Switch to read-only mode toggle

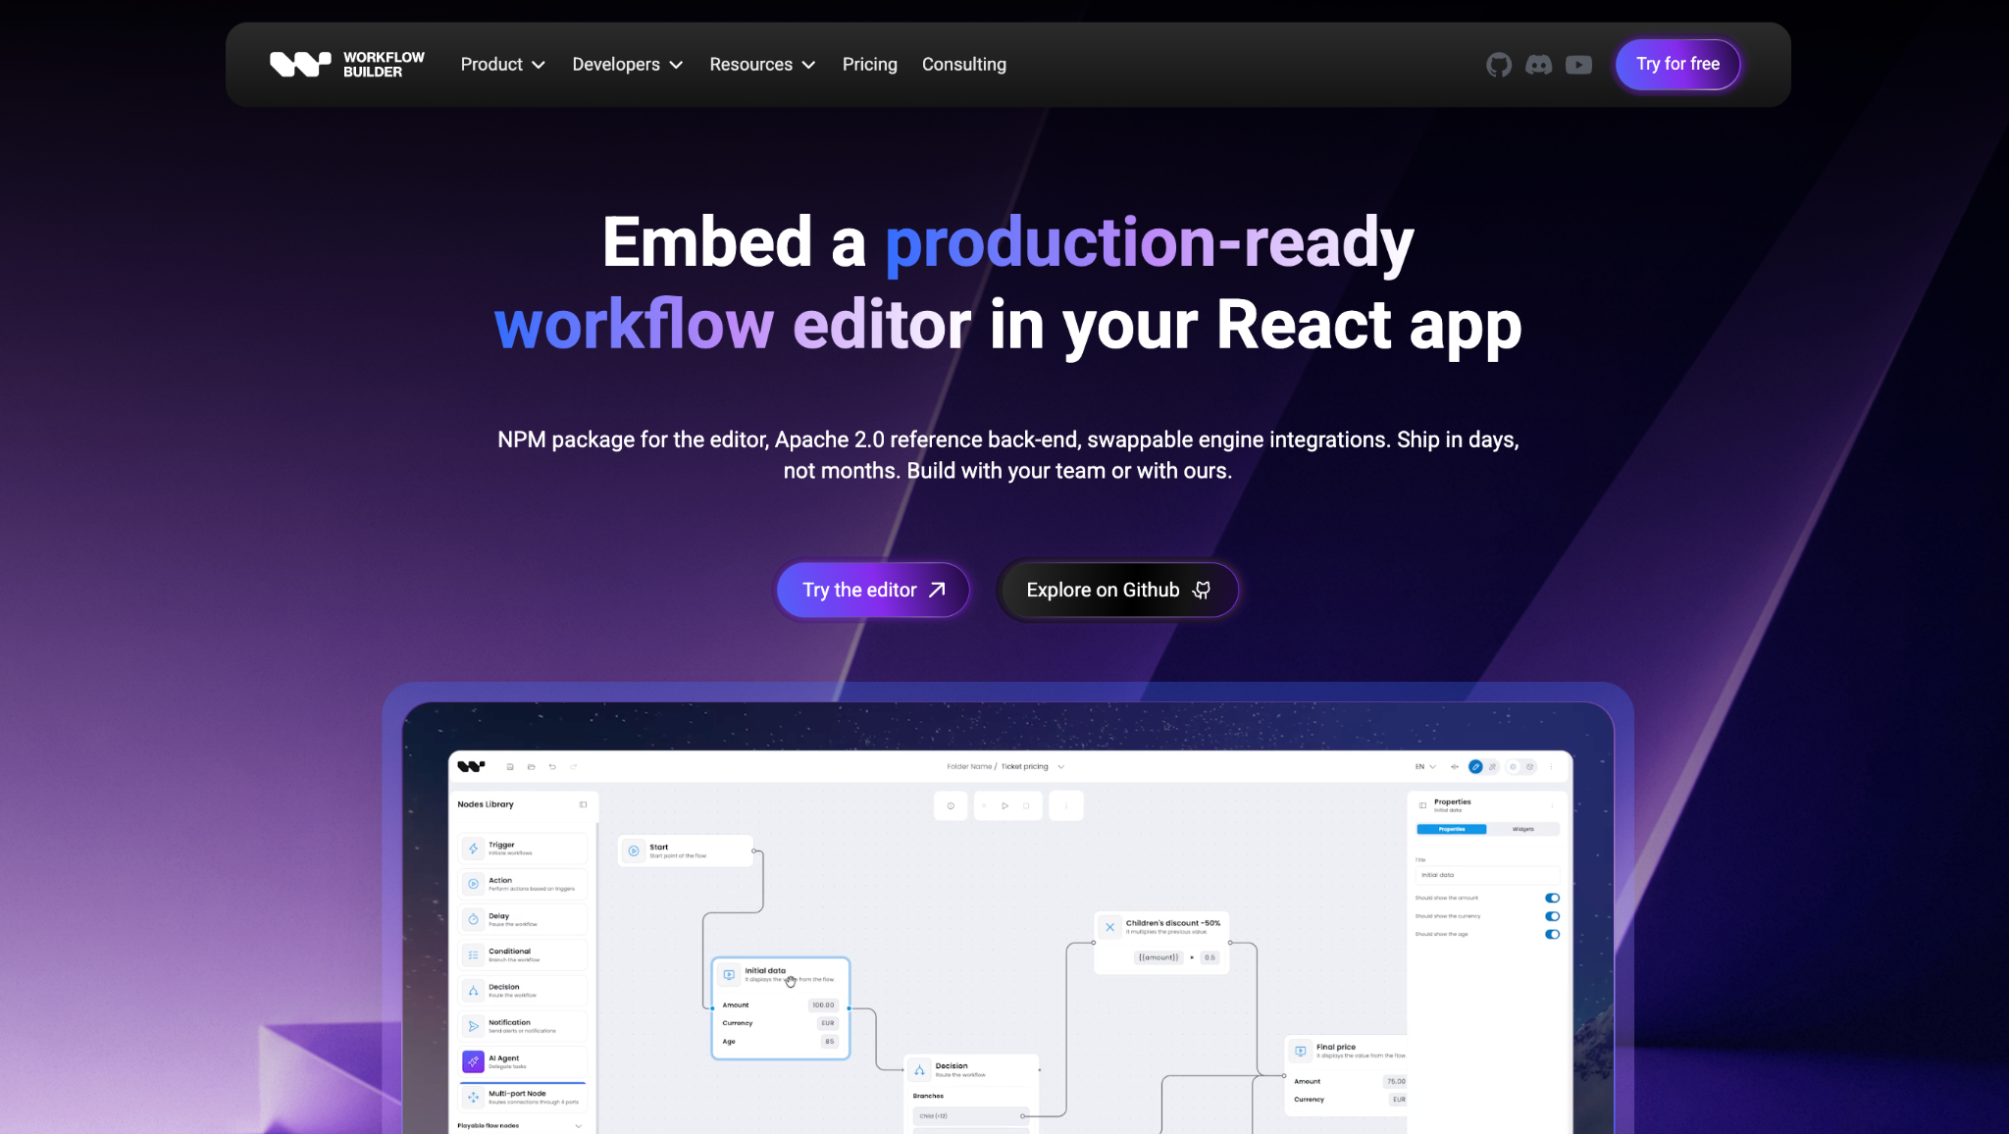click(1492, 767)
